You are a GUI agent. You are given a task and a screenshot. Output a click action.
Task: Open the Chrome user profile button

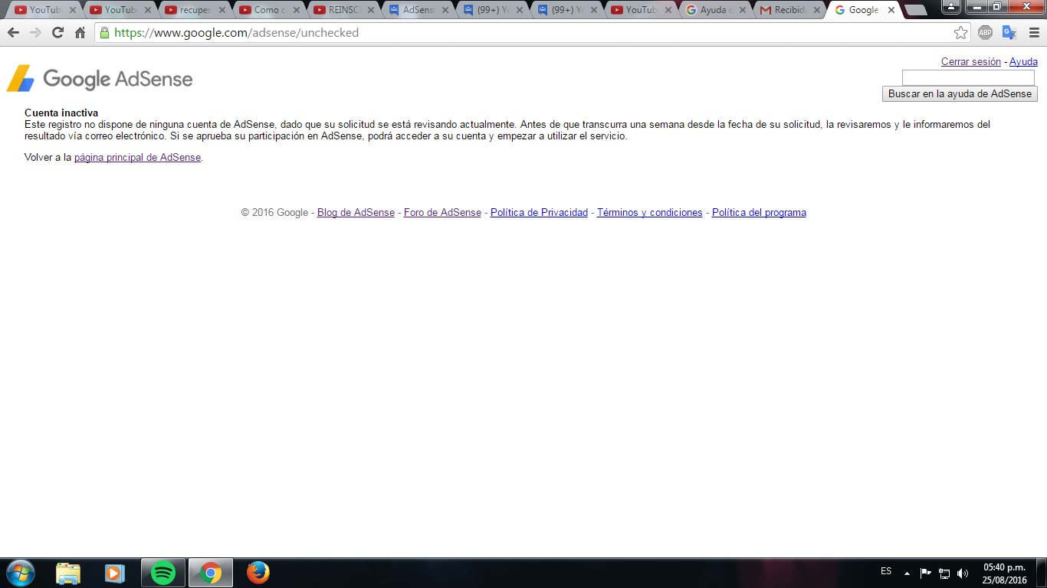pos(950,6)
